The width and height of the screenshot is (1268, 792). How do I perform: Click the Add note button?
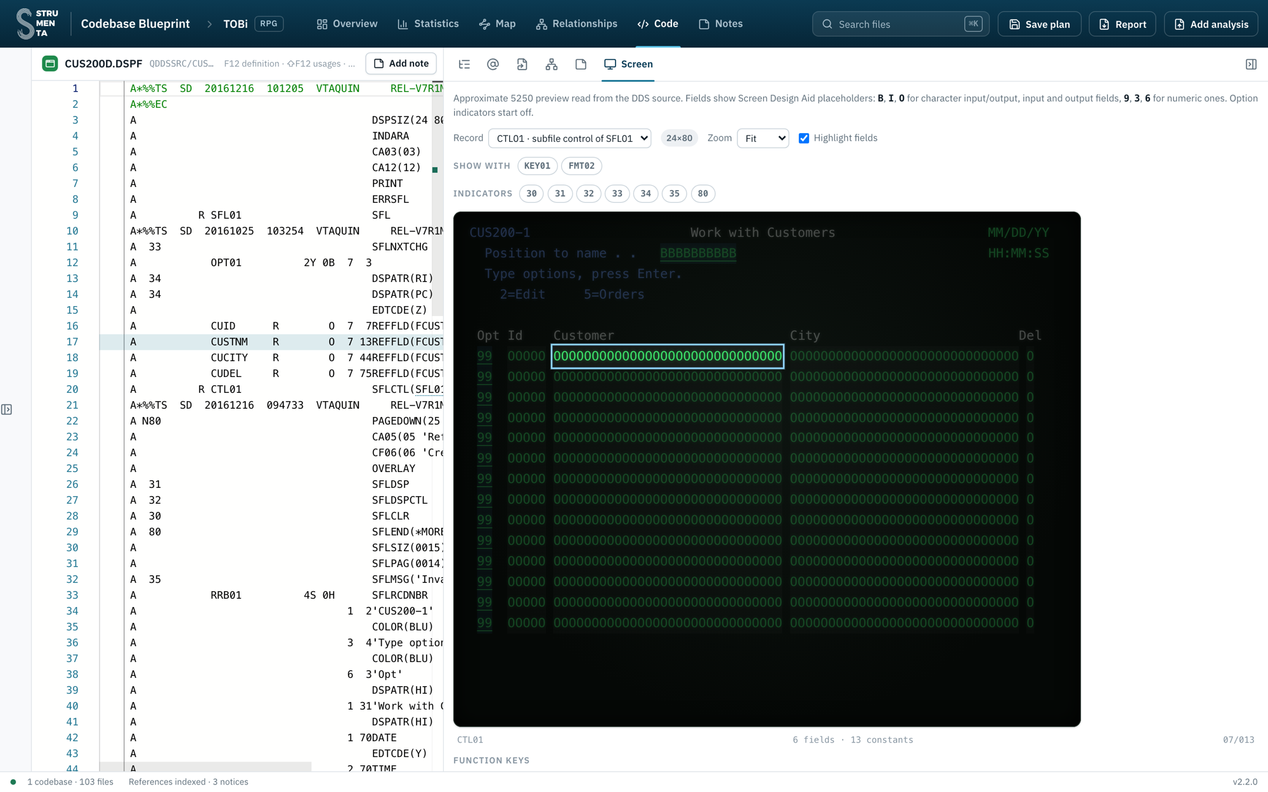pos(401,63)
